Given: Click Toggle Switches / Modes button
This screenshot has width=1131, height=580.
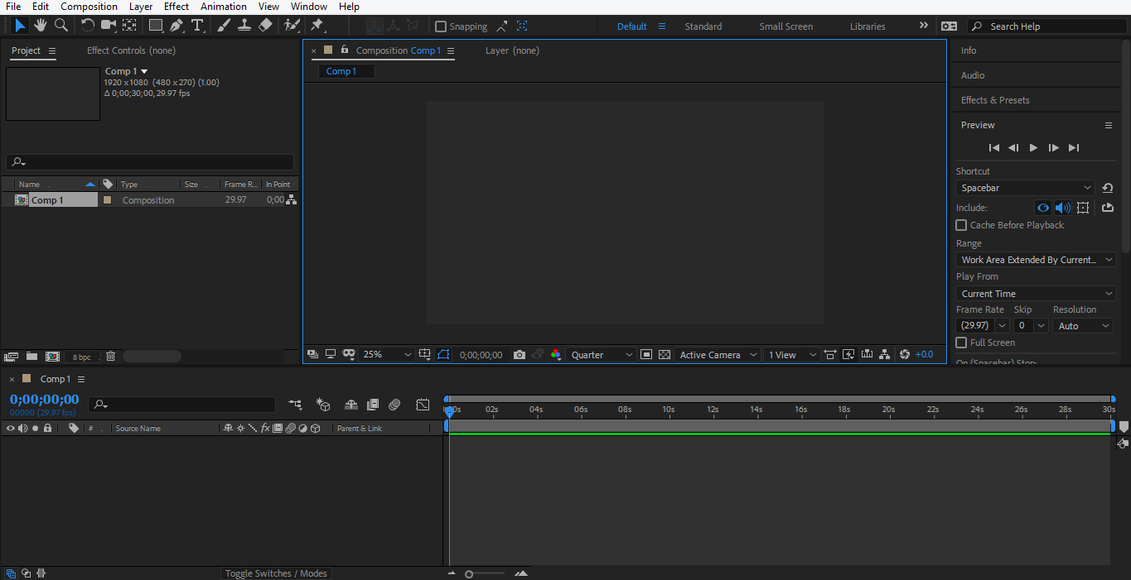Looking at the screenshot, I should click(276, 573).
